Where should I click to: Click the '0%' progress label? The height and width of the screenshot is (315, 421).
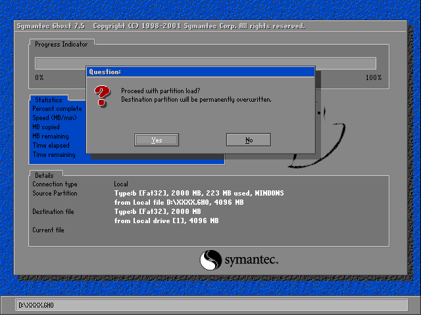[x=39, y=77]
